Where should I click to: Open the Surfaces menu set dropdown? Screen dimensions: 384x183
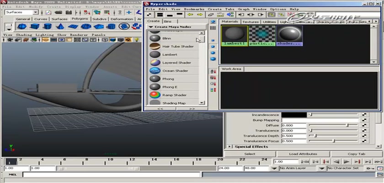pos(36,12)
